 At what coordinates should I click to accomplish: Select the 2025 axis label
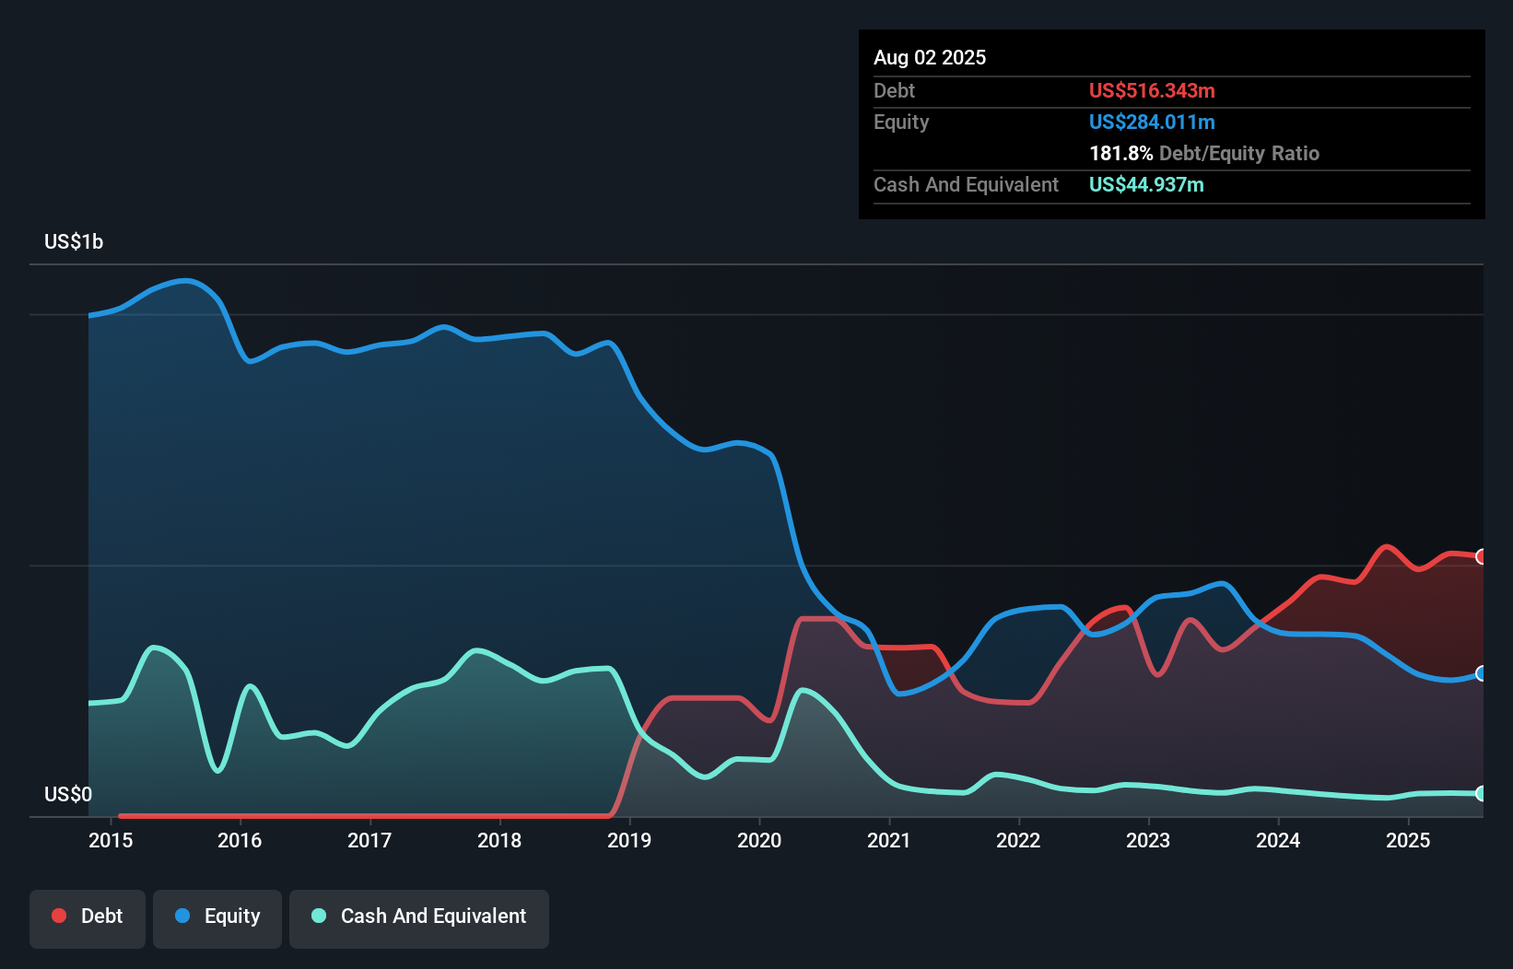(x=1408, y=840)
